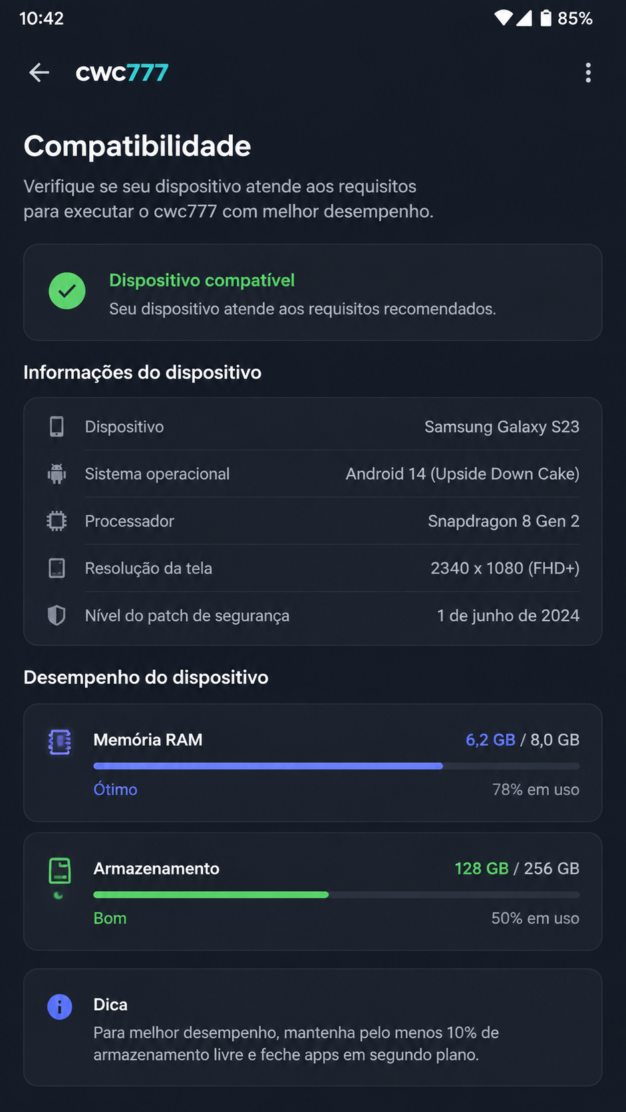Tap the Dispositivo compatível heading
The height and width of the screenshot is (1112, 626).
click(202, 280)
